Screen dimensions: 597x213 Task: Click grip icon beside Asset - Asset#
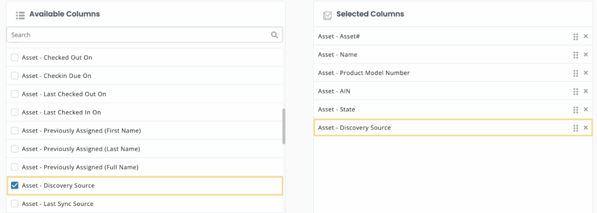pyautogui.click(x=575, y=37)
